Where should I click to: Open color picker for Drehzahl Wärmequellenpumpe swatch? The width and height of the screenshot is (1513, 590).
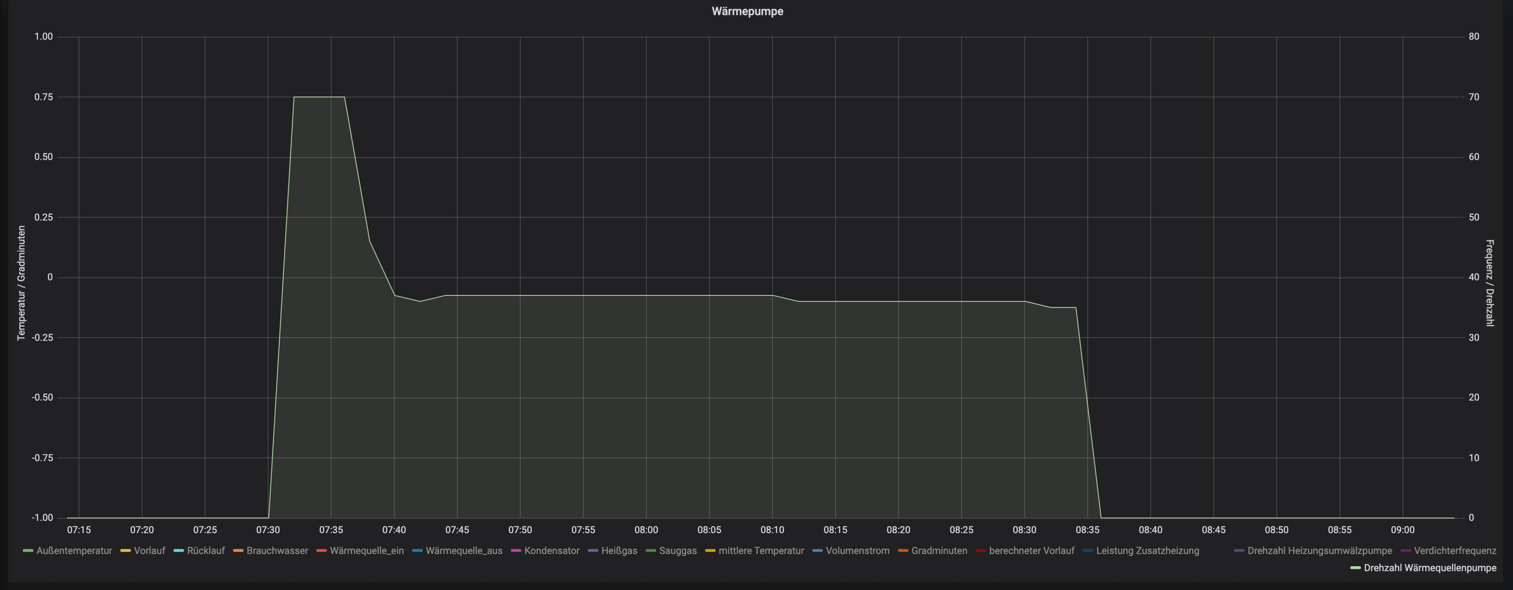tap(1355, 568)
